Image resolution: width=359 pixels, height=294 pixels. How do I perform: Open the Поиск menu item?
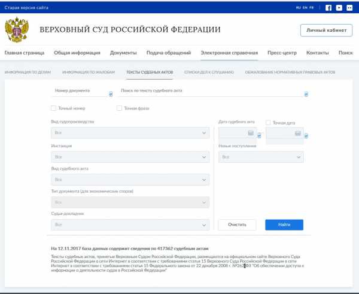346,53
